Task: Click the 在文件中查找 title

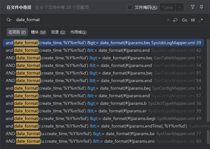Action: coord(19,7)
